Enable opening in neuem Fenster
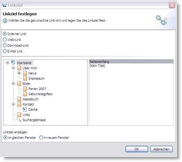 click(x=41, y=138)
